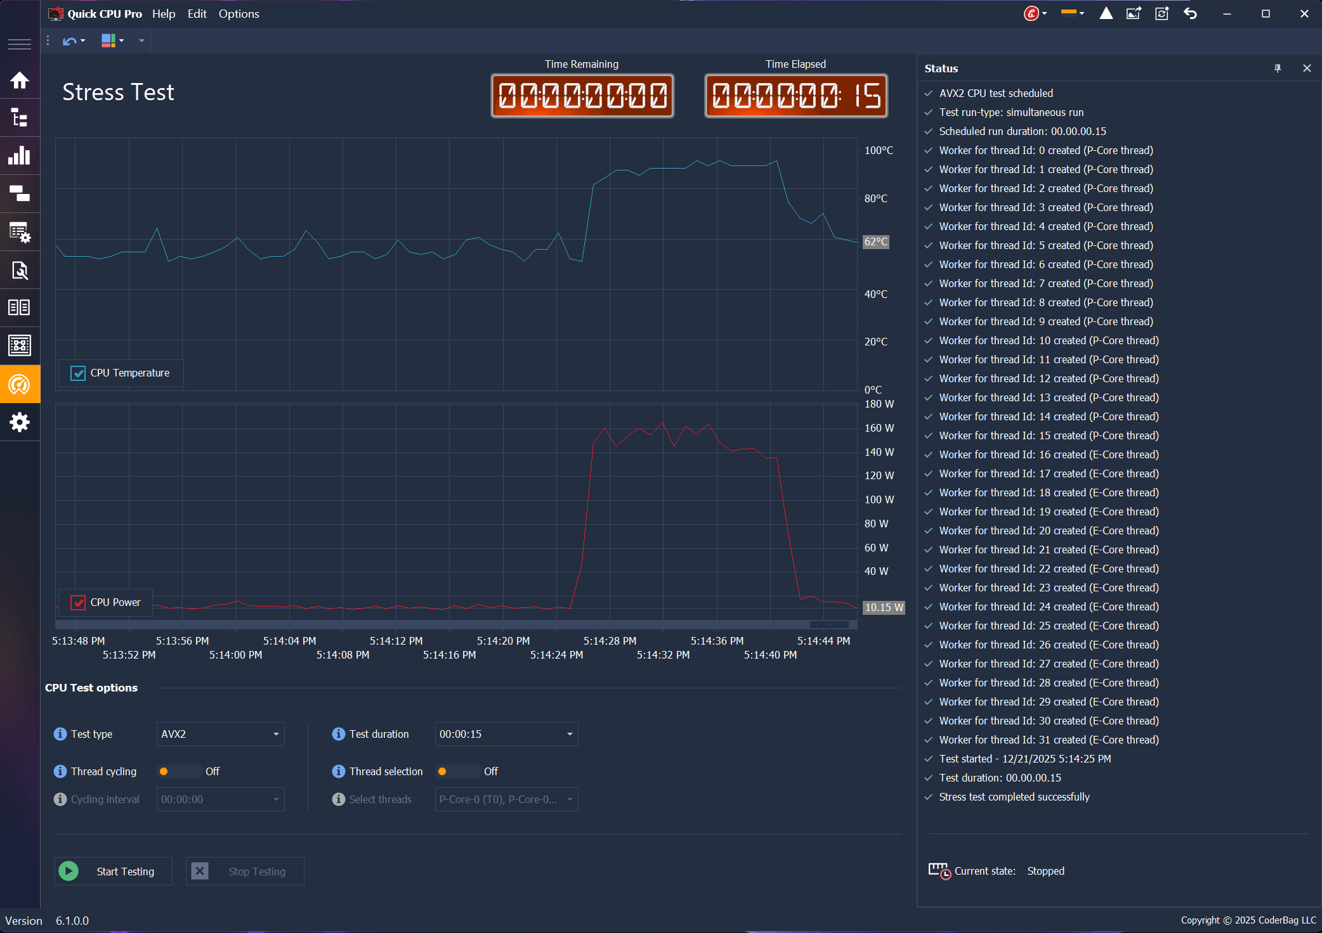Switch Thread selection toggle on
Viewport: 1322px width, 933px height.
pos(458,771)
